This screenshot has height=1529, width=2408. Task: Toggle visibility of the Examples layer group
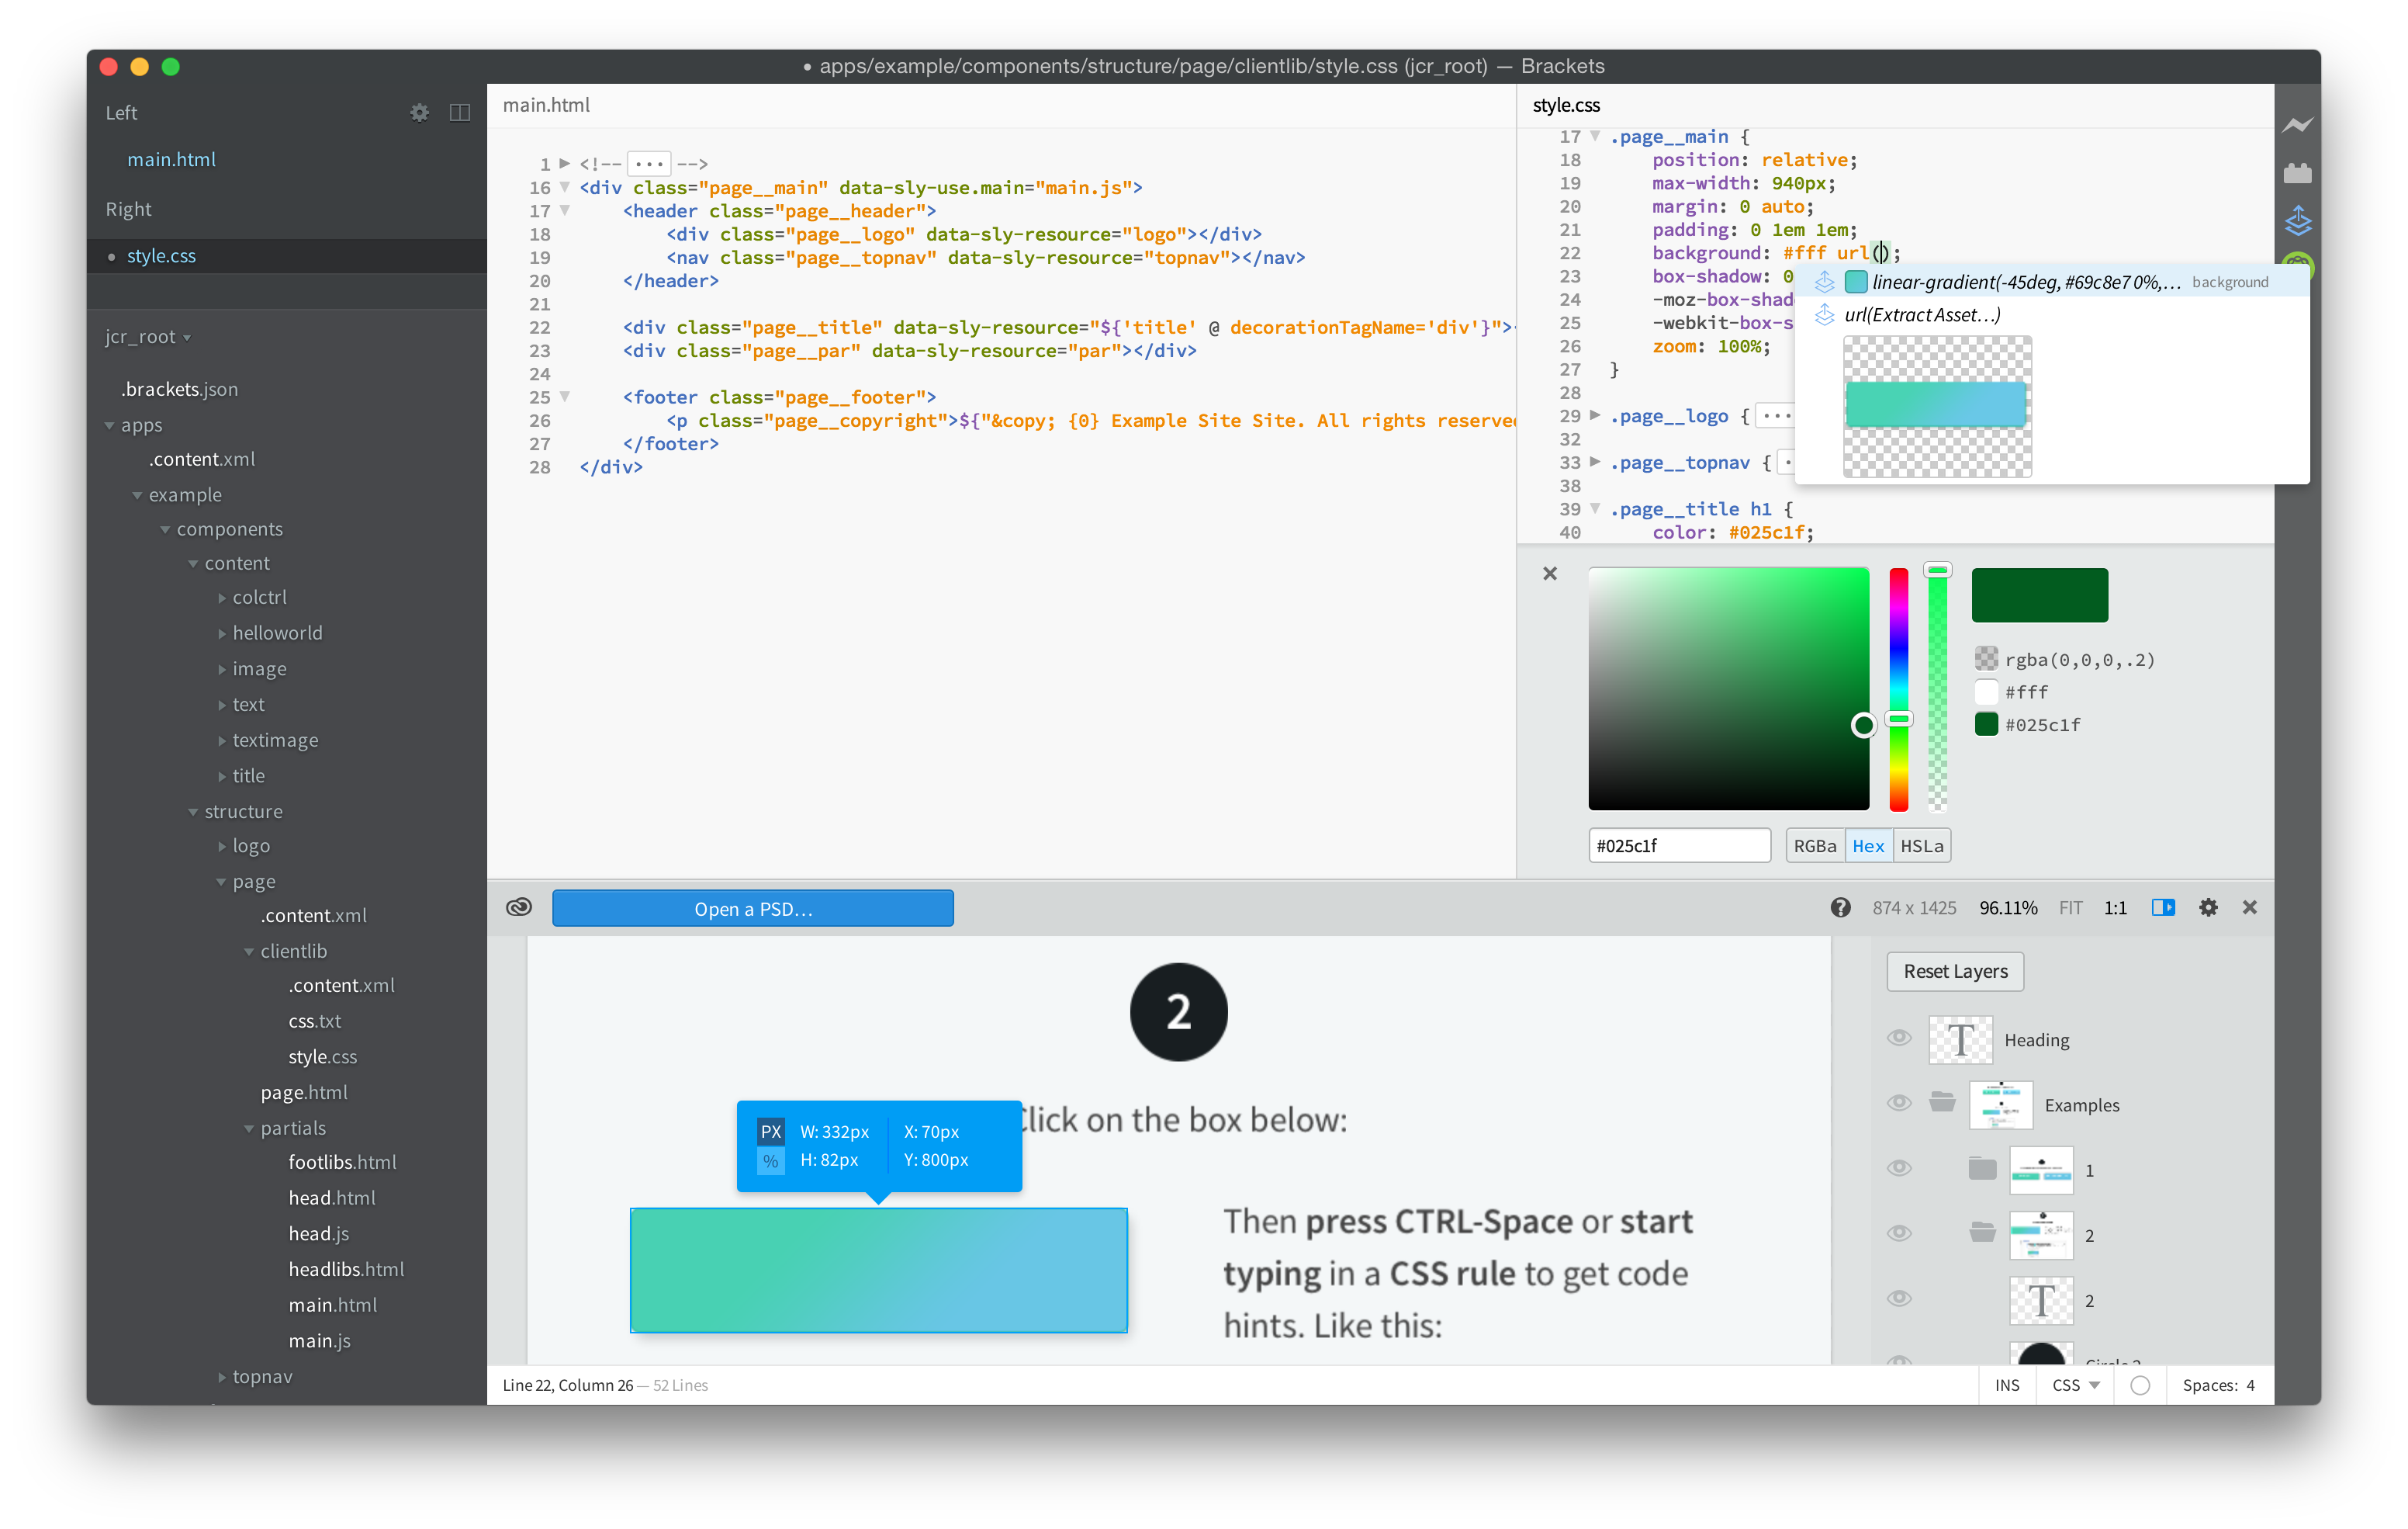1898,1103
